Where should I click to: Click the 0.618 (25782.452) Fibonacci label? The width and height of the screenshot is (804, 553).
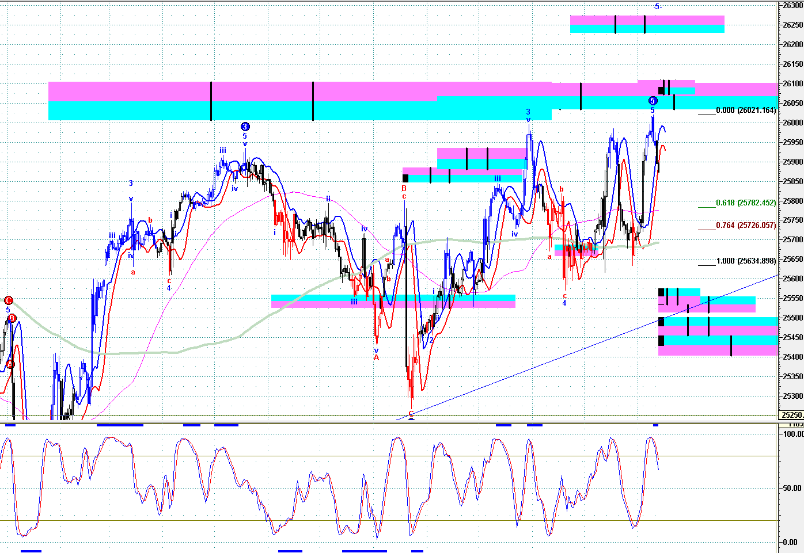click(x=746, y=203)
